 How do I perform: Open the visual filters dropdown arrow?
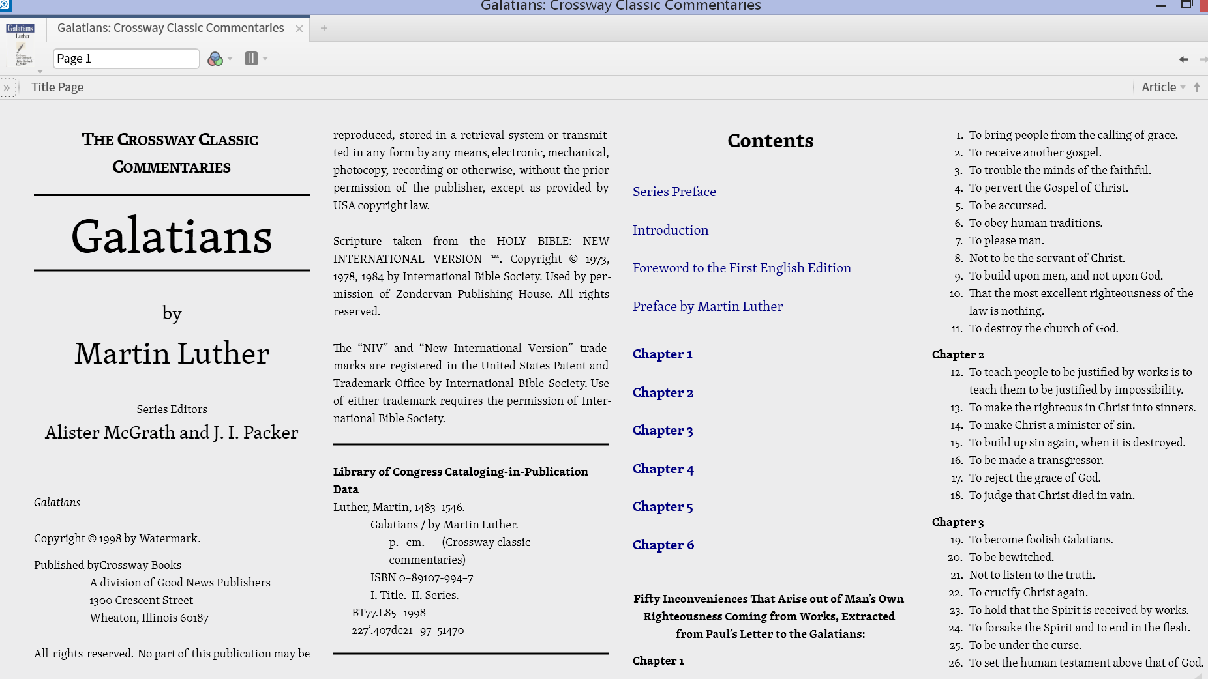click(230, 59)
